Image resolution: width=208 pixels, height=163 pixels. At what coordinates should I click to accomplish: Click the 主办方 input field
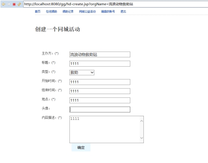[100, 54]
